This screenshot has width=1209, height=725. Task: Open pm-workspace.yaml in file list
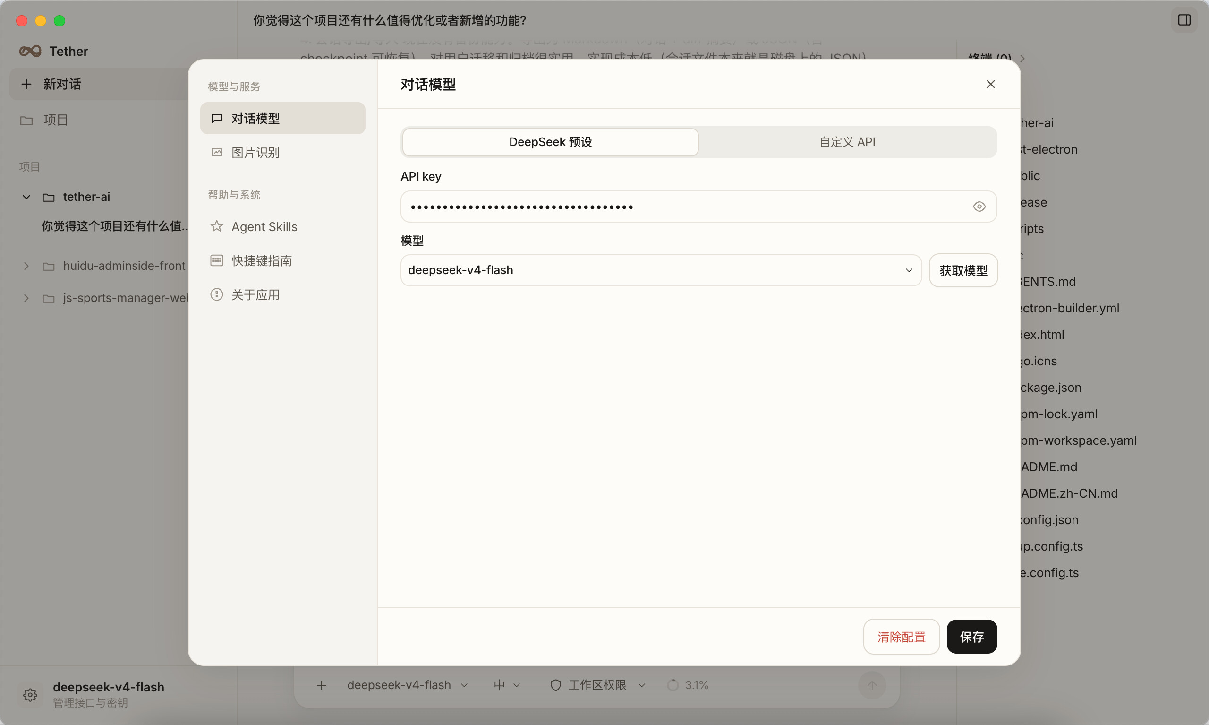point(1079,440)
